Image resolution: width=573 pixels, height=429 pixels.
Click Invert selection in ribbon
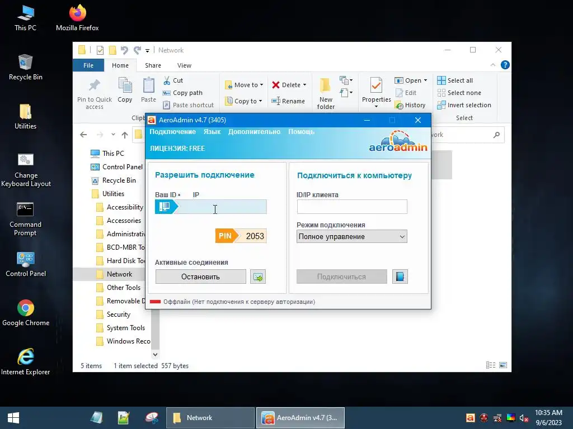tap(464, 105)
